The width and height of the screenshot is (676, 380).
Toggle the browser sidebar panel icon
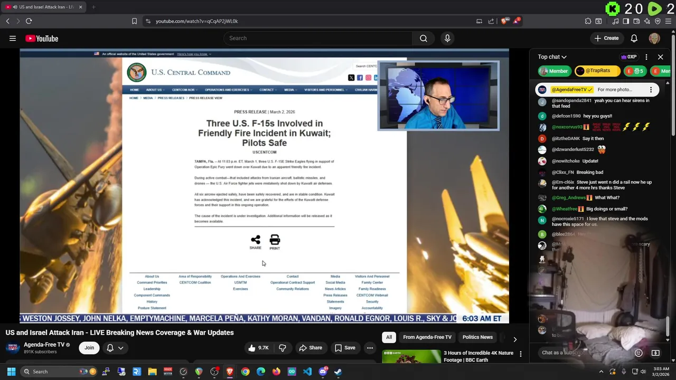[x=626, y=21]
